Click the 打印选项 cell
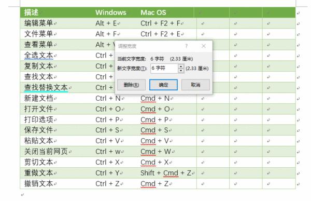Screen dimensions: 311x201 [38, 119]
